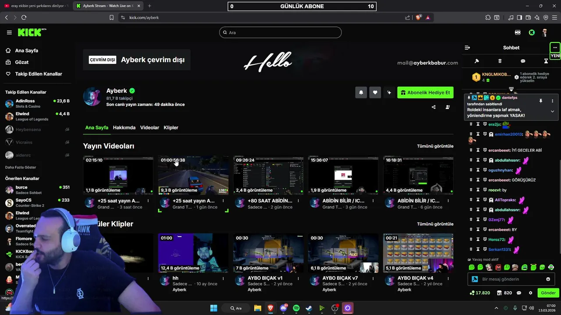Image resolution: width=561 pixels, height=315 pixels.
Task: Open Brave Leo AI sparkle icon
Action: point(537,17)
